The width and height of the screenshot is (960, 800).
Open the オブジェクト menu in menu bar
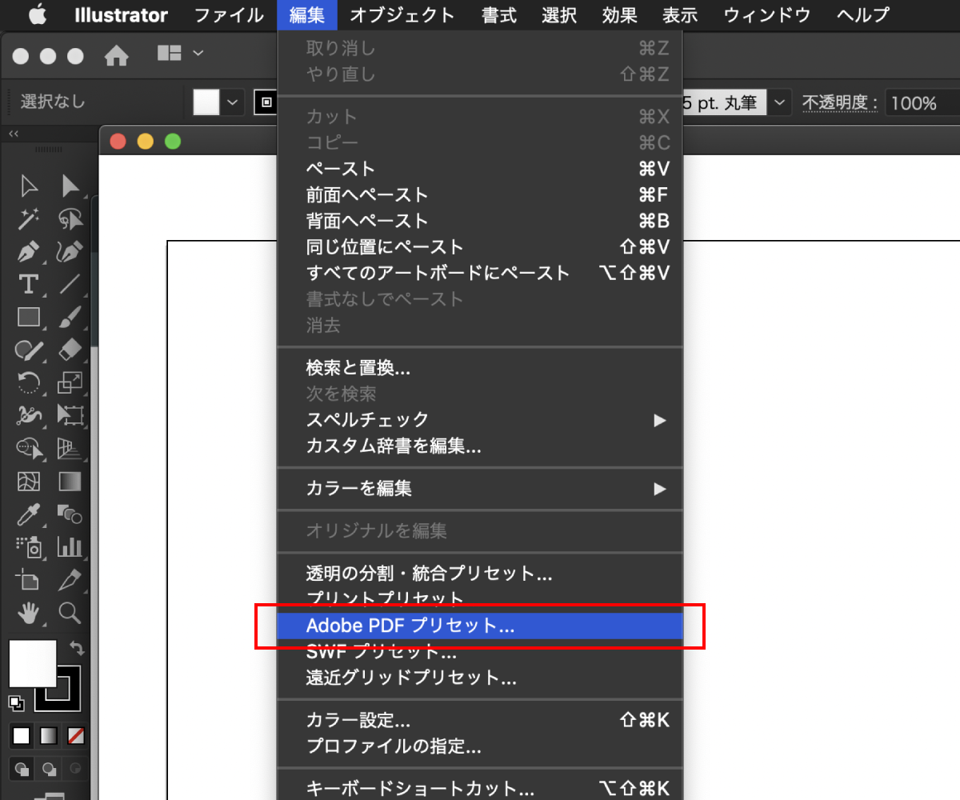pyautogui.click(x=402, y=14)
